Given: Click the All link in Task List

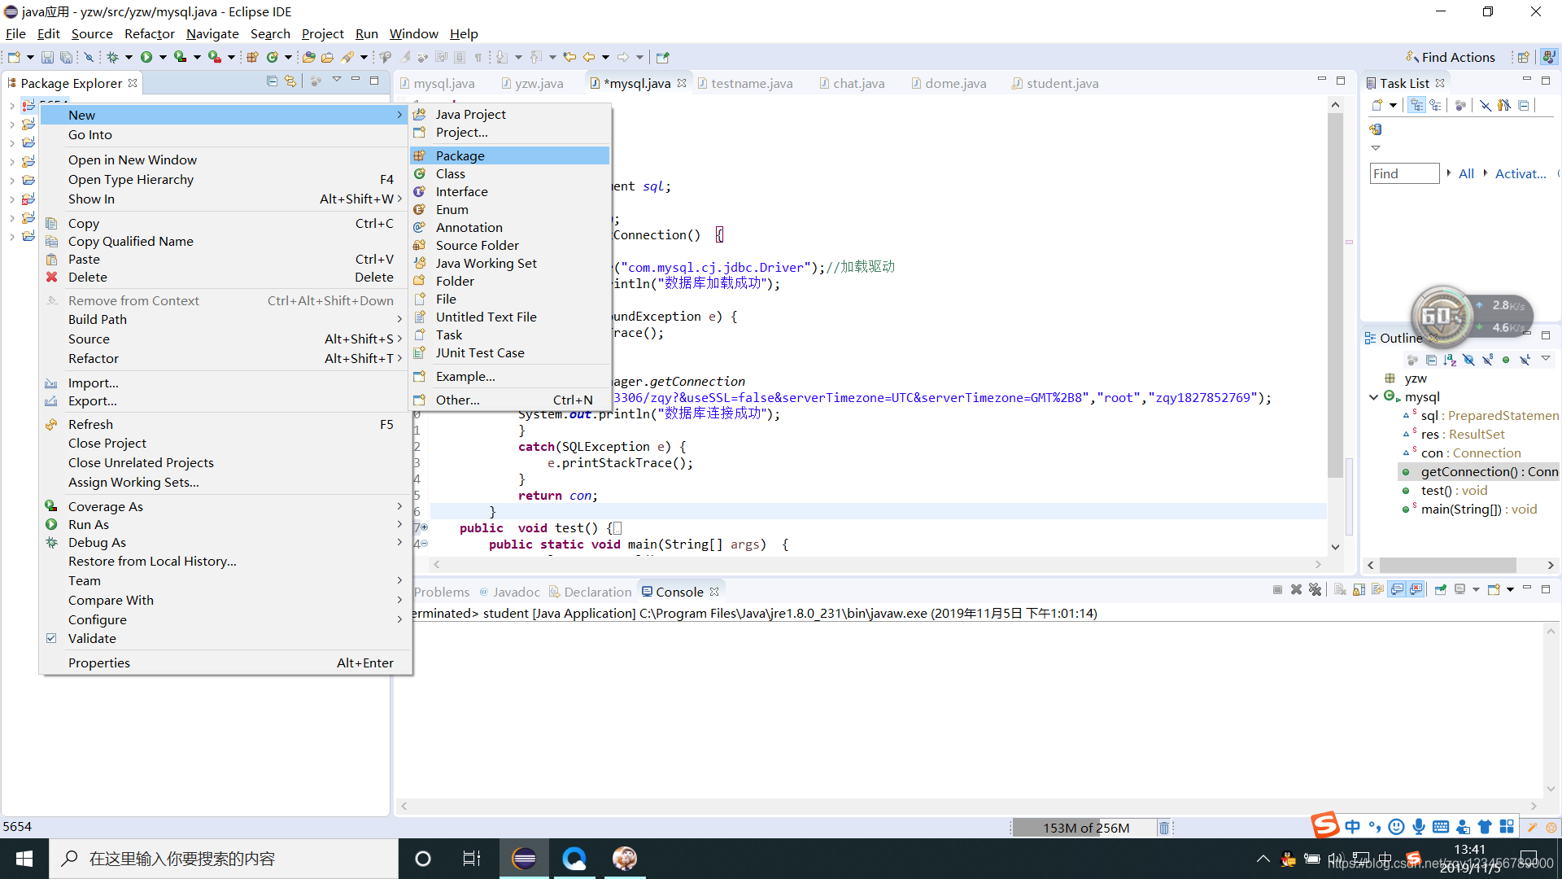Looking at the screenshot, I should [1466, 173].
